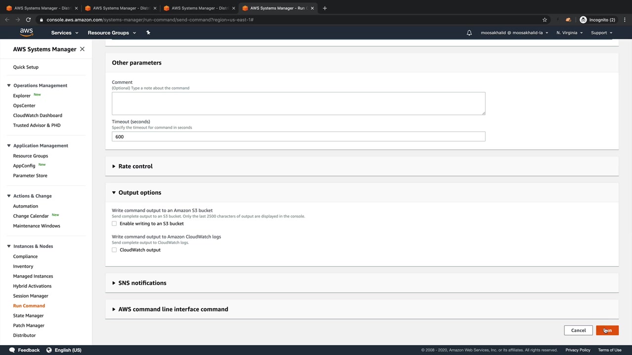Open State Manager
This screenshot has width=632, height=355.
[29, 316]
